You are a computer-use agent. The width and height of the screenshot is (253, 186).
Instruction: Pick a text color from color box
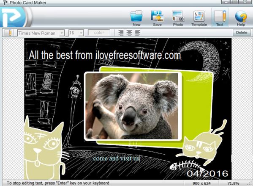(99, 33)
